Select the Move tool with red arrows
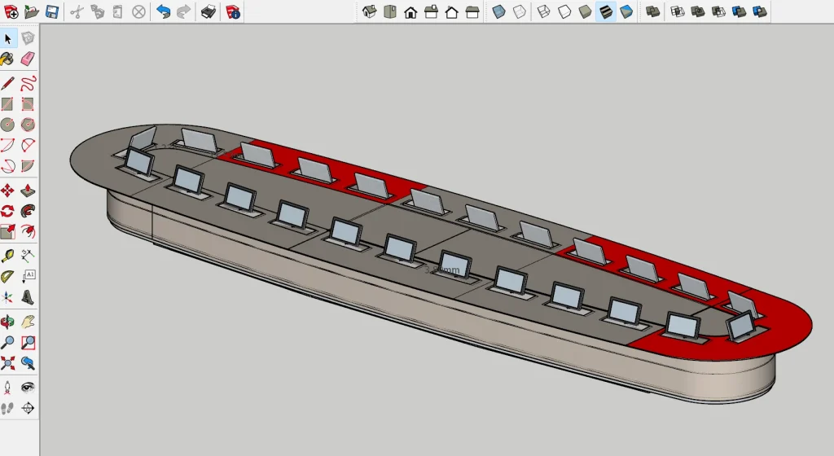Image resolution: width=834 pixels, height=456 pixels. (7, 191)
